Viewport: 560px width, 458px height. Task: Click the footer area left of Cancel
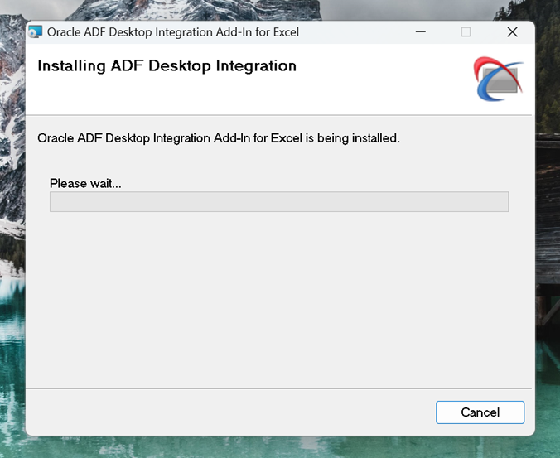tap(224, 412)
